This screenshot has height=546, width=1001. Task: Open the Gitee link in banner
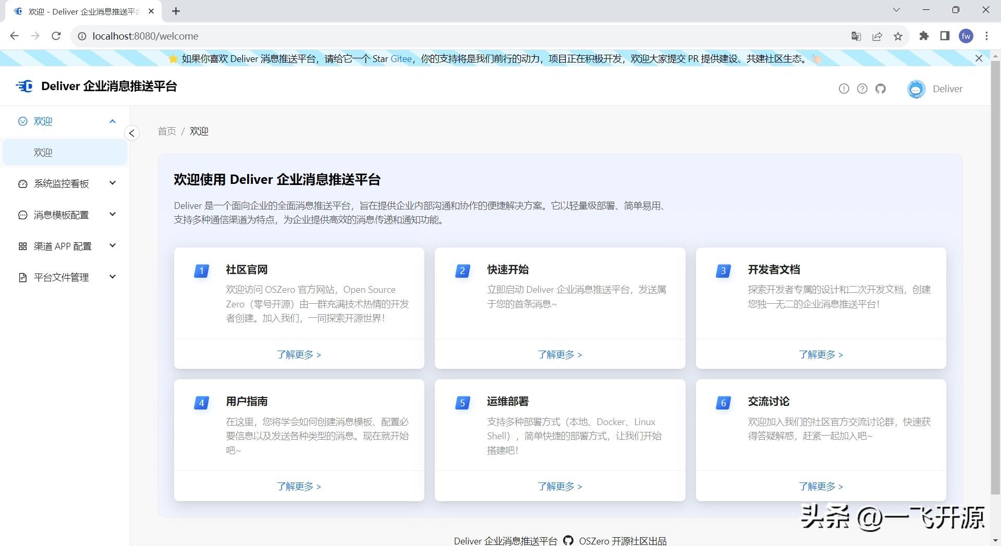point(401,59)
